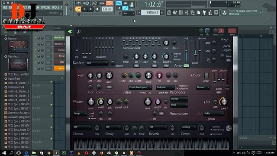The height and width of the screenshot is (156, 277).
Task: Select the Bassline 2 channel button
Action: [x=59, y=44]
